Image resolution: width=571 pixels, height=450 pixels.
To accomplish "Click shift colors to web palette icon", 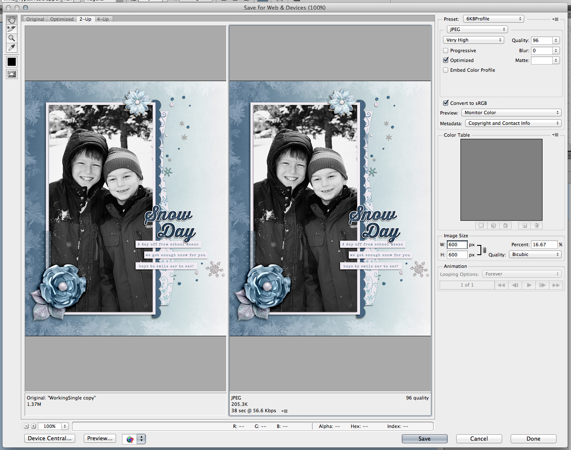I will click(493, 225).
